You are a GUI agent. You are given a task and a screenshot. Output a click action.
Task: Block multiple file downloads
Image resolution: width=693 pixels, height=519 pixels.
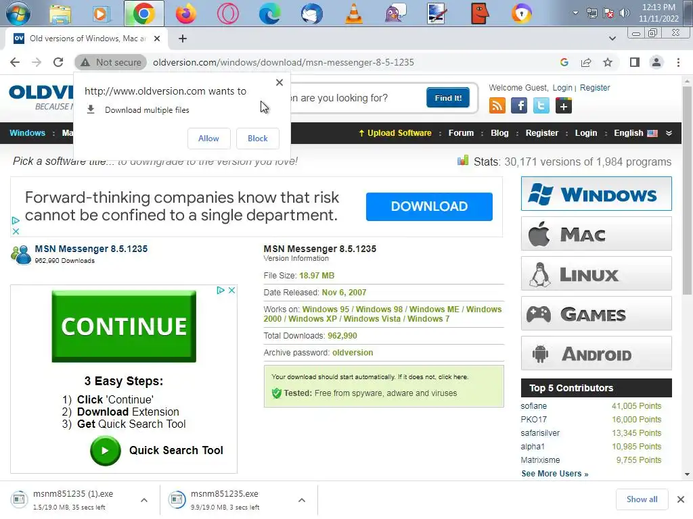click(258, 139)
